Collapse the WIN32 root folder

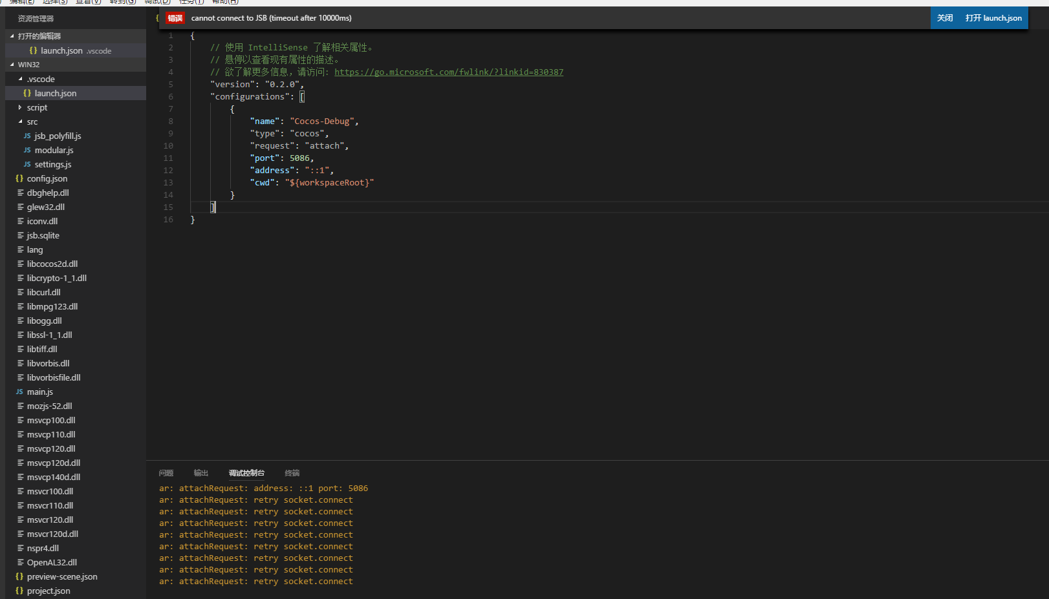tap(12, 65)
